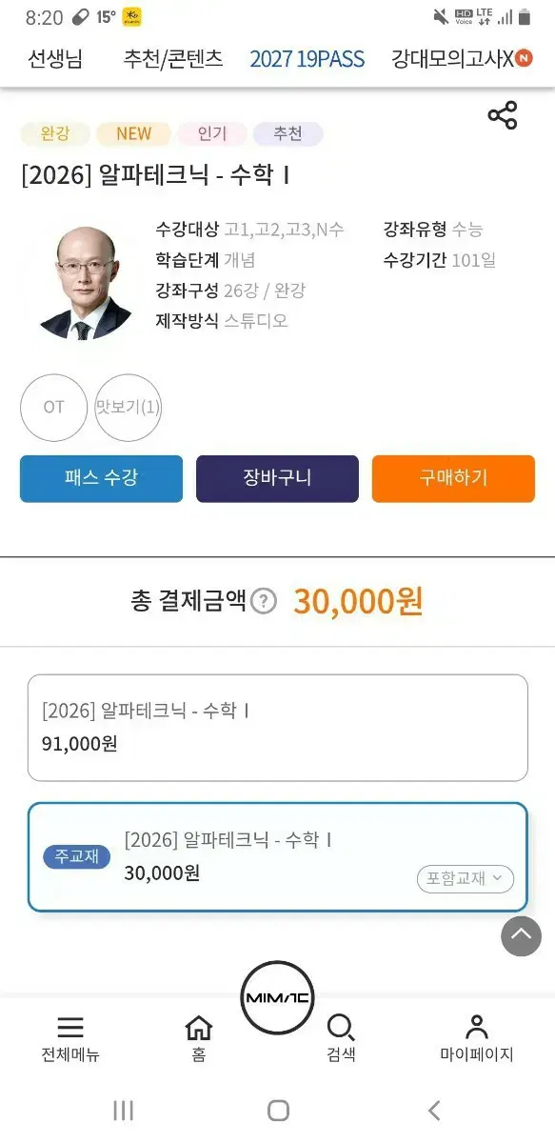Tap the 검색 search icon
Viewport: 555px width, 1143px height.
[341, 1028]
